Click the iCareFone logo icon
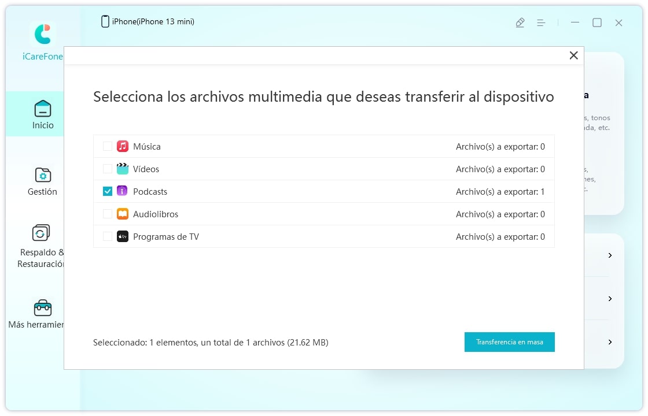Screen dimensions: 648x416 43,34
